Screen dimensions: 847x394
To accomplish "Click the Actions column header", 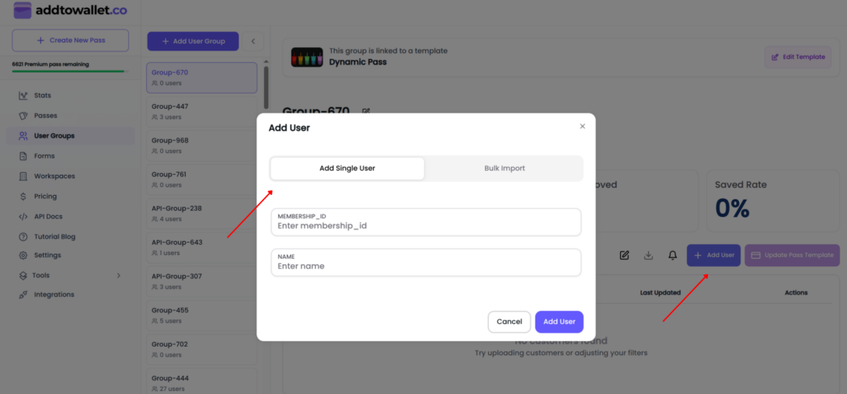I will (x=796, y=292).
